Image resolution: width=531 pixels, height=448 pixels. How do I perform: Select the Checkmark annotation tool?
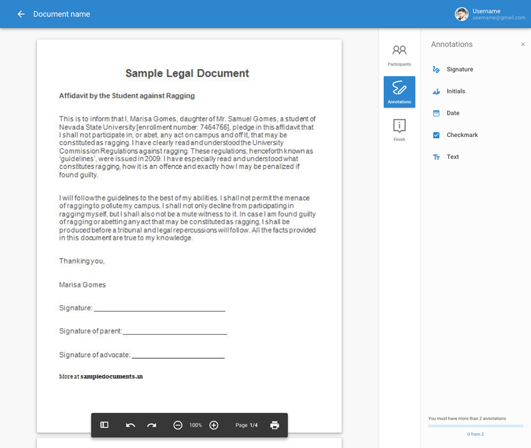[462, 135]
